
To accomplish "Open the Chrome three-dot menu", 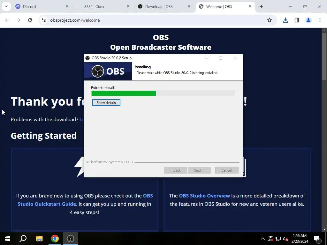I will [x=320, y=20].
